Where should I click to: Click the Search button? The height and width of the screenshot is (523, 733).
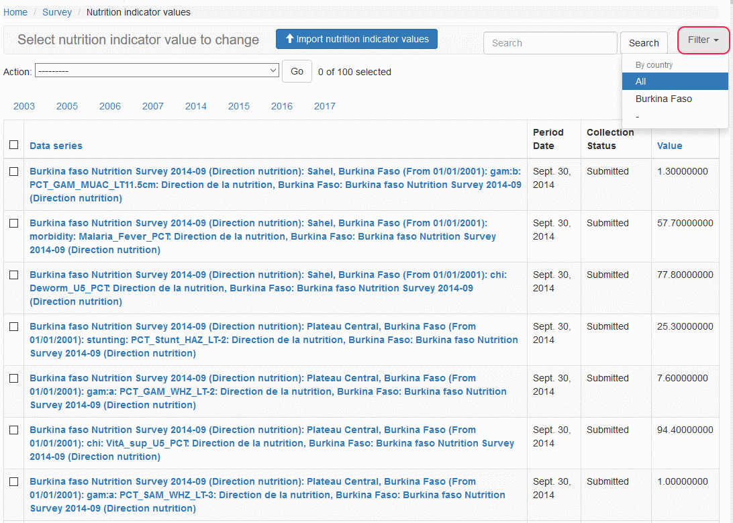pyautogui.click(x=643, y=43)
